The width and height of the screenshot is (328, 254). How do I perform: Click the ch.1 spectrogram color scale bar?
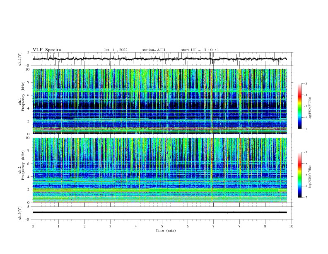tap(299, 106)
